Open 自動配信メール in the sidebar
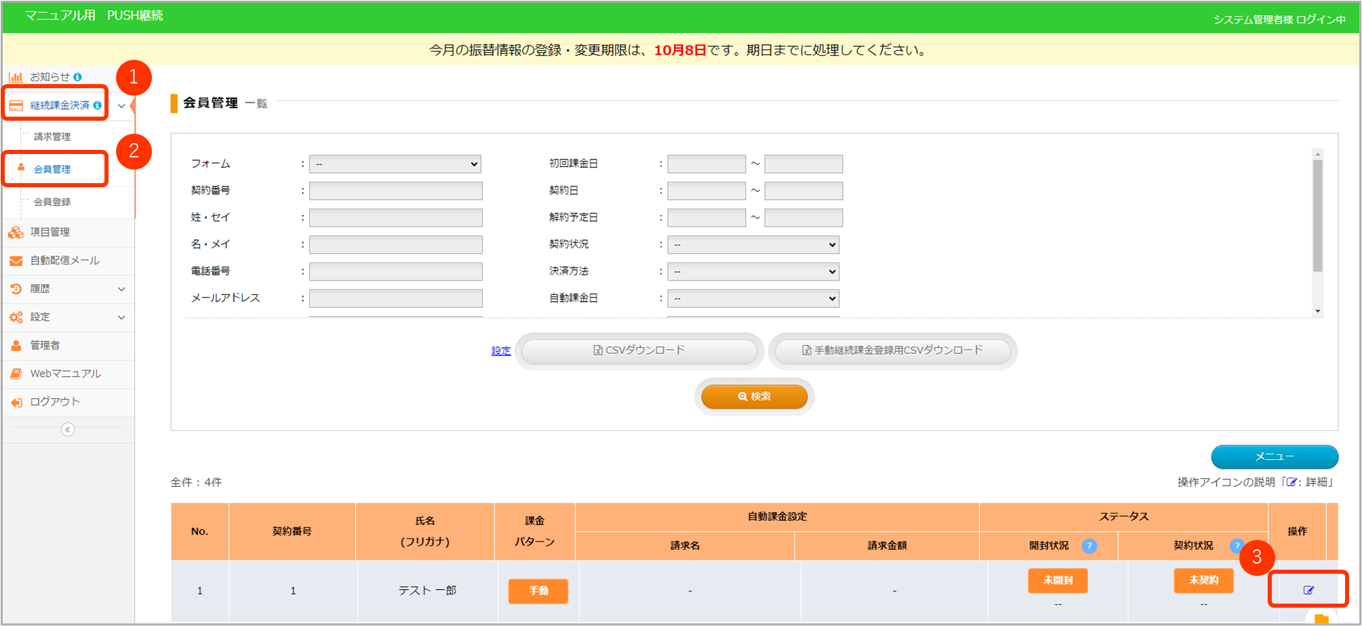 pos(64,260)
